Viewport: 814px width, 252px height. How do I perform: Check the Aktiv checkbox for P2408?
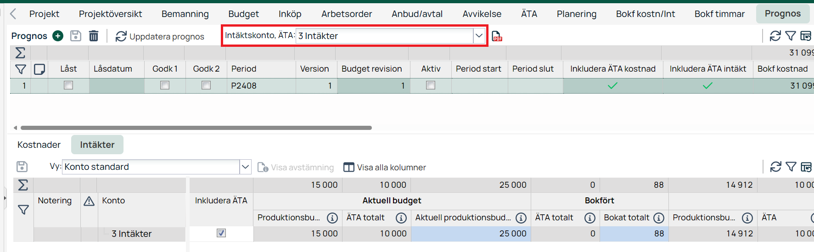[431, 85]
